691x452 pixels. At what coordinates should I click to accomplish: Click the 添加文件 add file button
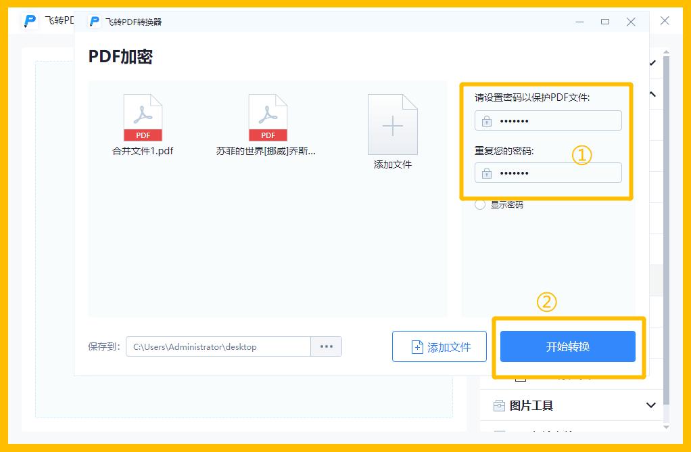[439, 346]
